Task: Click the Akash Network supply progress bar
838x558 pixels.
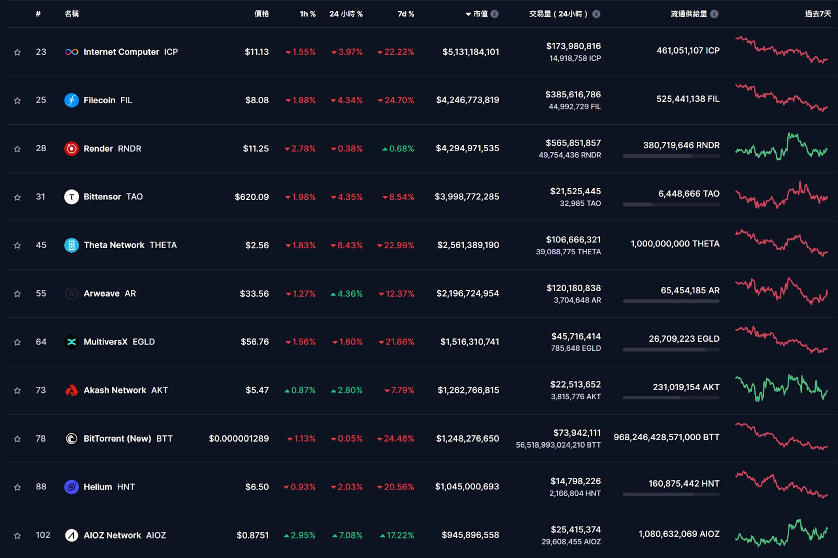Action: click(x=671, y=398)
